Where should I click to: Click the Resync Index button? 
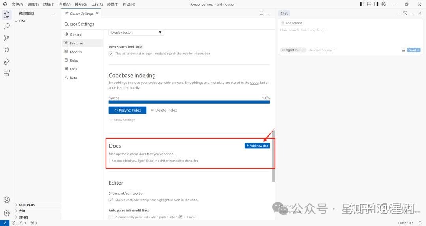[127, 110]
